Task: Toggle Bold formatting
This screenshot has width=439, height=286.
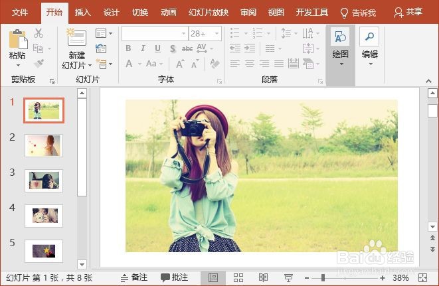Action: point(128,48)
